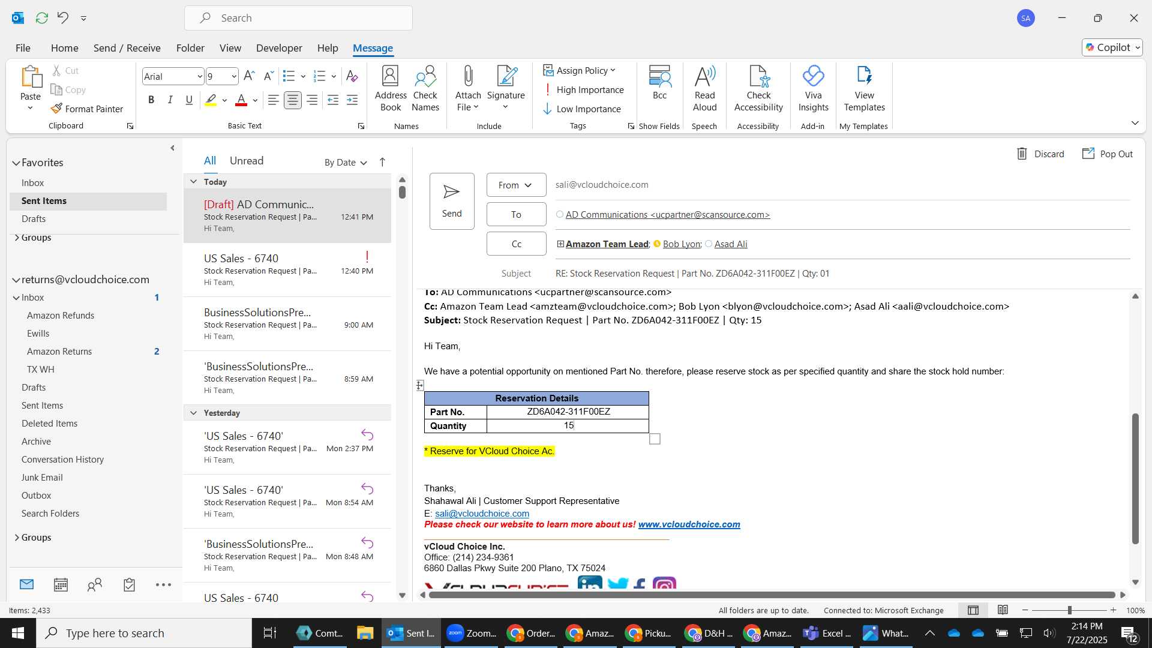Open the highlight color dropdown arrow
1152x648 pixels.
224,100
